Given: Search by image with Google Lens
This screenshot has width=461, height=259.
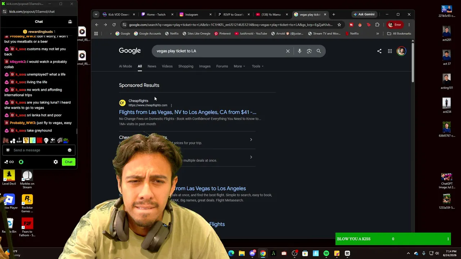Looking at the screenshot, I should pyautogui.click(x=309, y=51).
